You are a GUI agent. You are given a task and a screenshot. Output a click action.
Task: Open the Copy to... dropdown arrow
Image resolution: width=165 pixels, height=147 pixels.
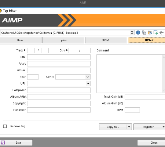[x=129, y=127]
